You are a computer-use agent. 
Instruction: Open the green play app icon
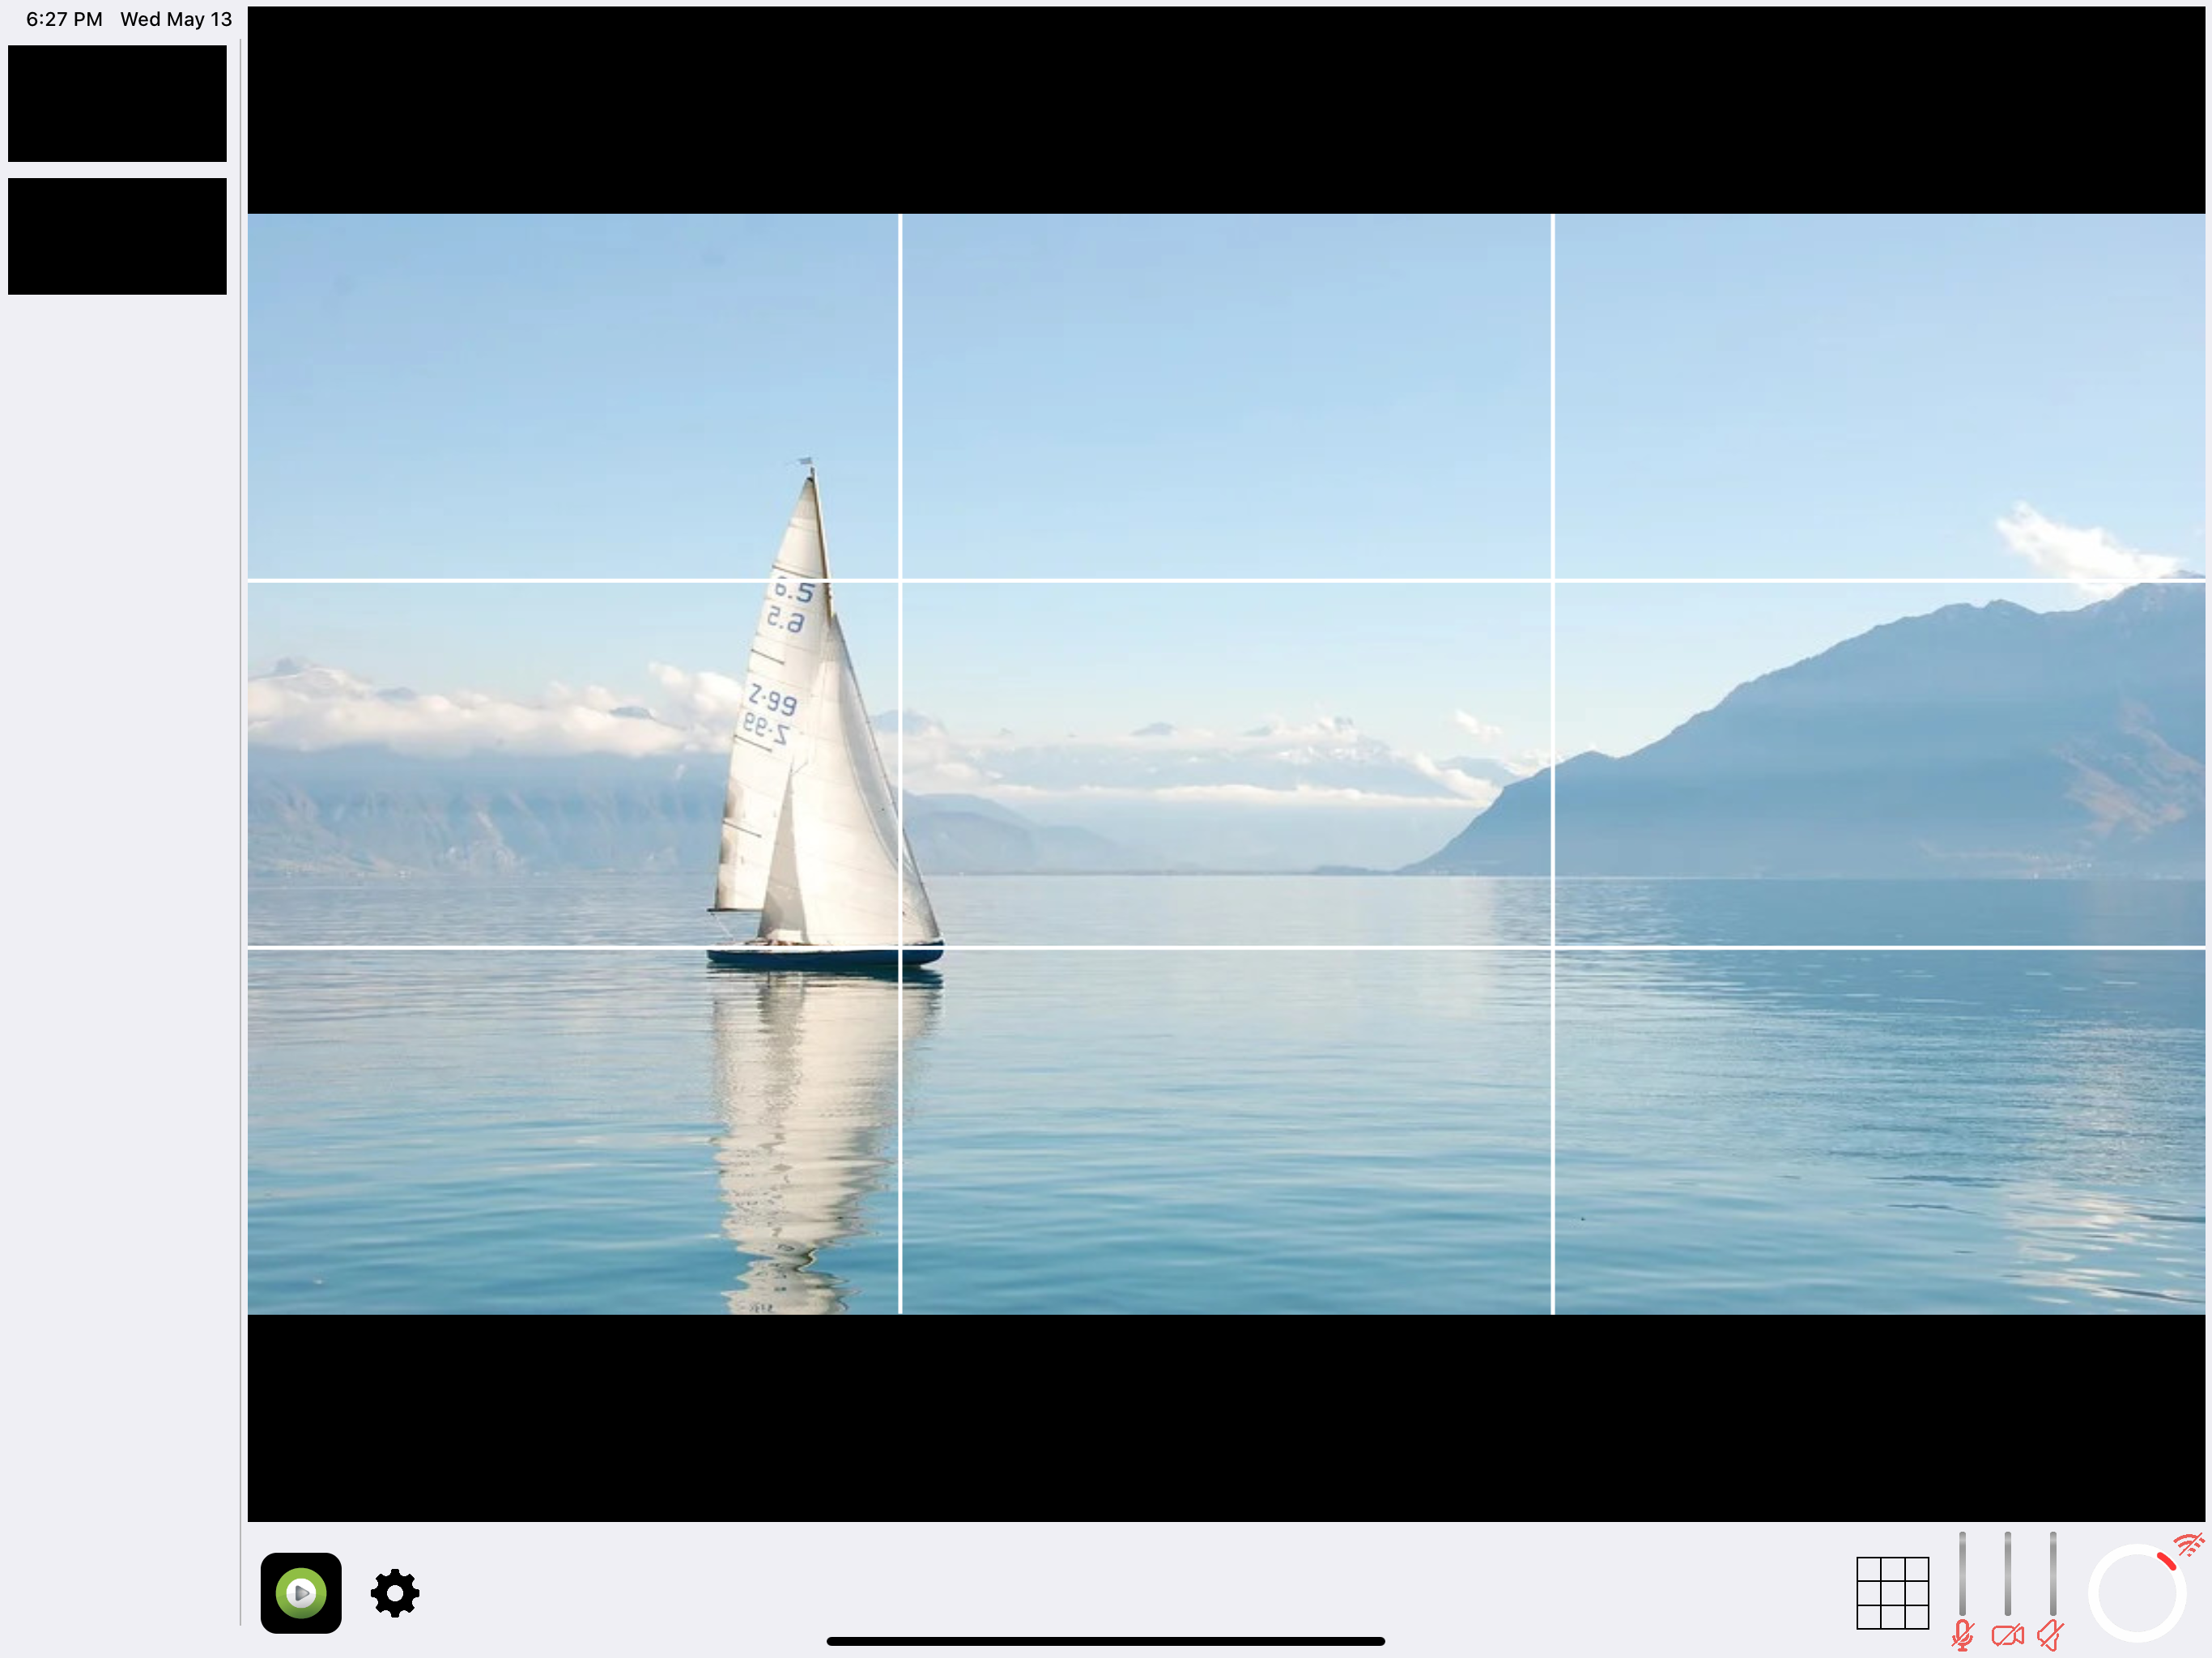pyautogui.click(x=301, y=1593)
